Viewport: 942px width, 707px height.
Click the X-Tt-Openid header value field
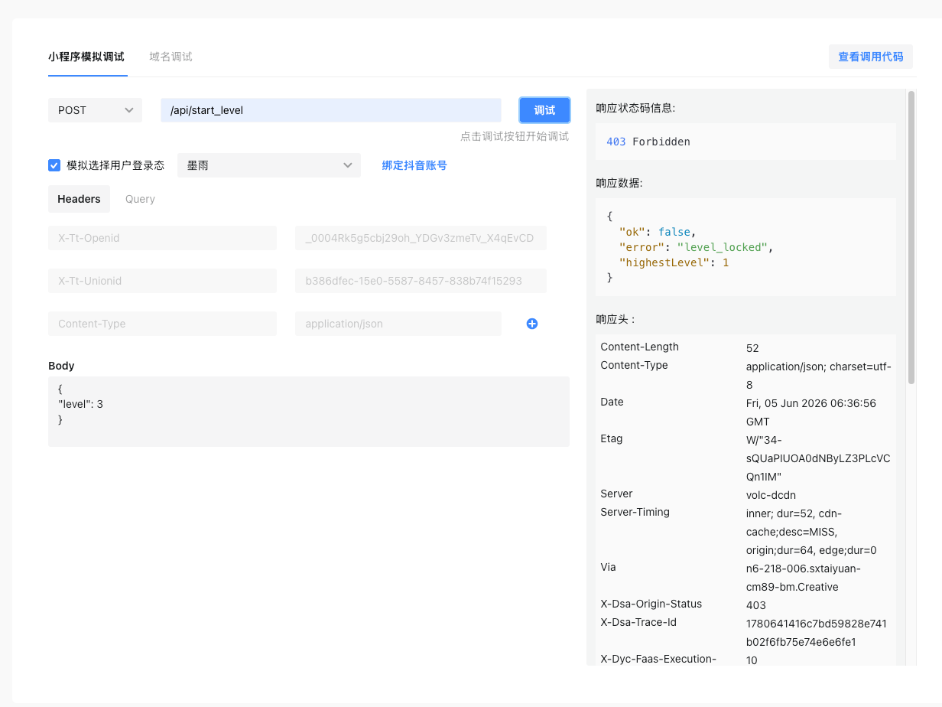[421, 238]
